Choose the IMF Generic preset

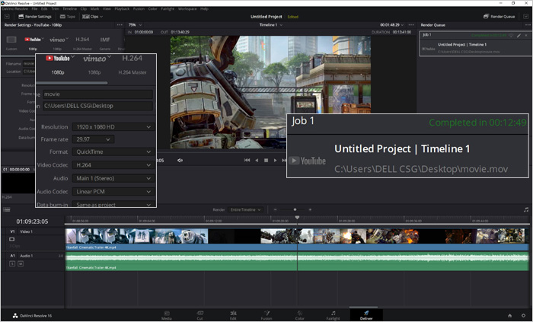[x=105, y=43]
